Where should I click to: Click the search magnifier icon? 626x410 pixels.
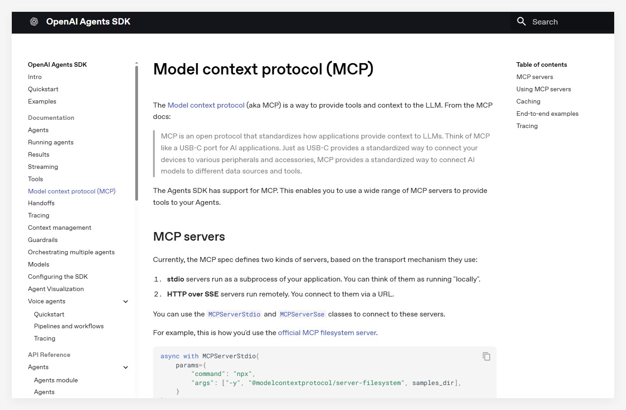pyautogui.click(x=521, y=21)
